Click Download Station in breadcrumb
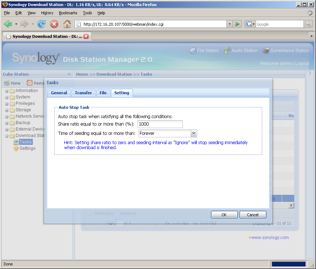Viewport: 316px width, 269px height. 114,74
